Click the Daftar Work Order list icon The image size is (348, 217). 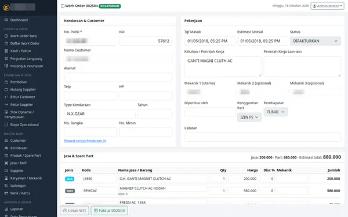[x=6, y=43]
